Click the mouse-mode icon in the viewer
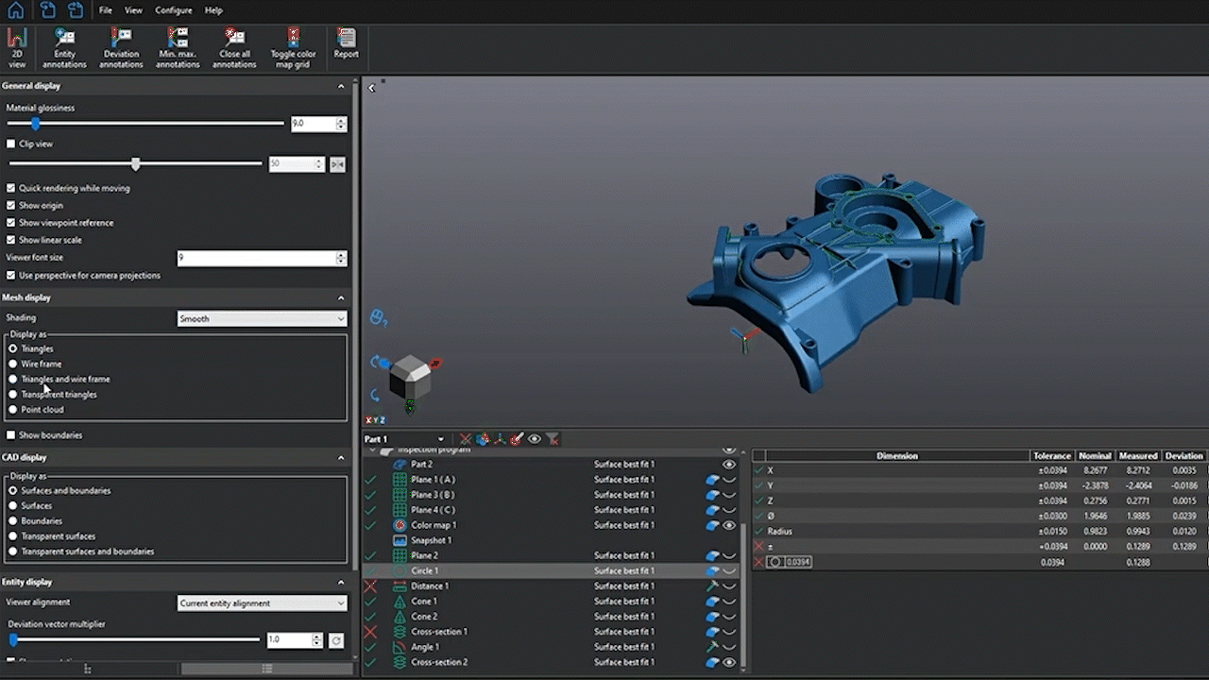Image resolution: width=1209 pixels, height=680 pixels. (378, 317)
